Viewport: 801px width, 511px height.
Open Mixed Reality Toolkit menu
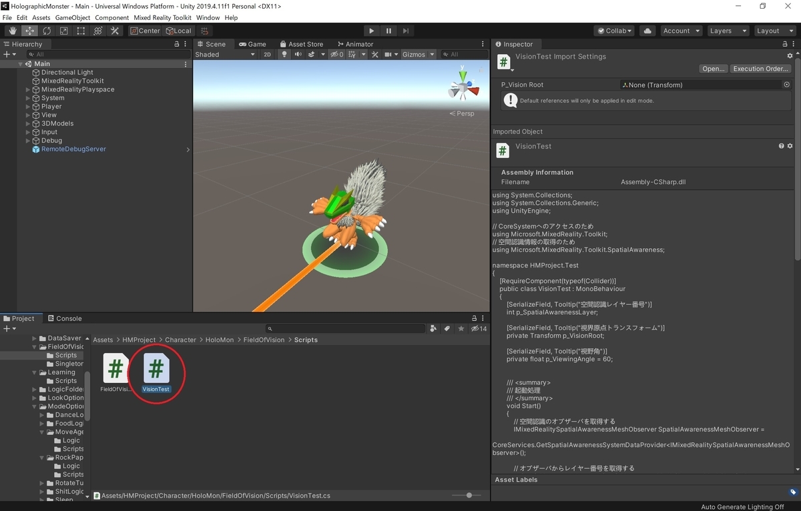[162, 17]
